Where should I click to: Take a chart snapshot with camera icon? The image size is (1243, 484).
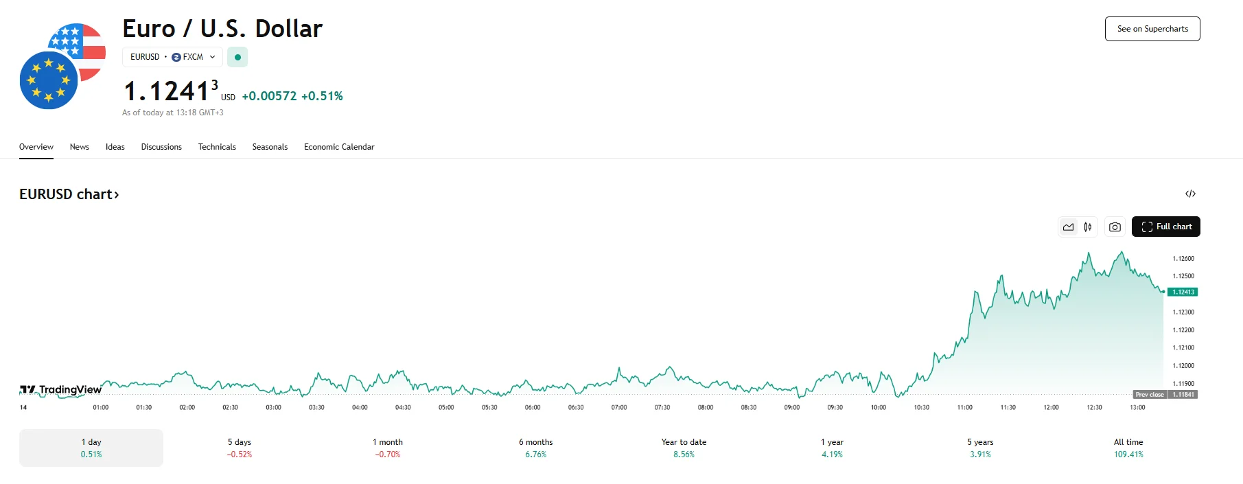(1115, 227)
